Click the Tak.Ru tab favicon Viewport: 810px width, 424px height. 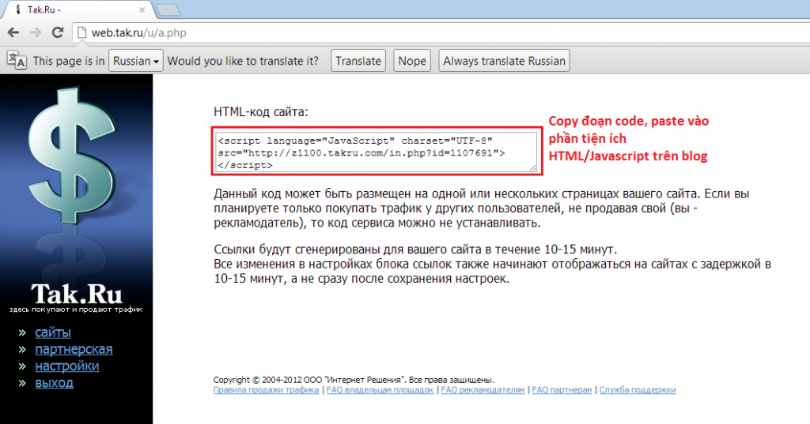click(18, 9)
